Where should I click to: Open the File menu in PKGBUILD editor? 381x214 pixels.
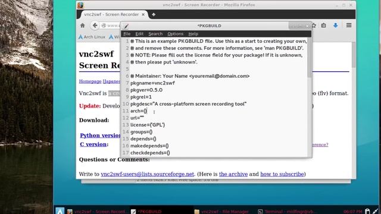point(127,34)
